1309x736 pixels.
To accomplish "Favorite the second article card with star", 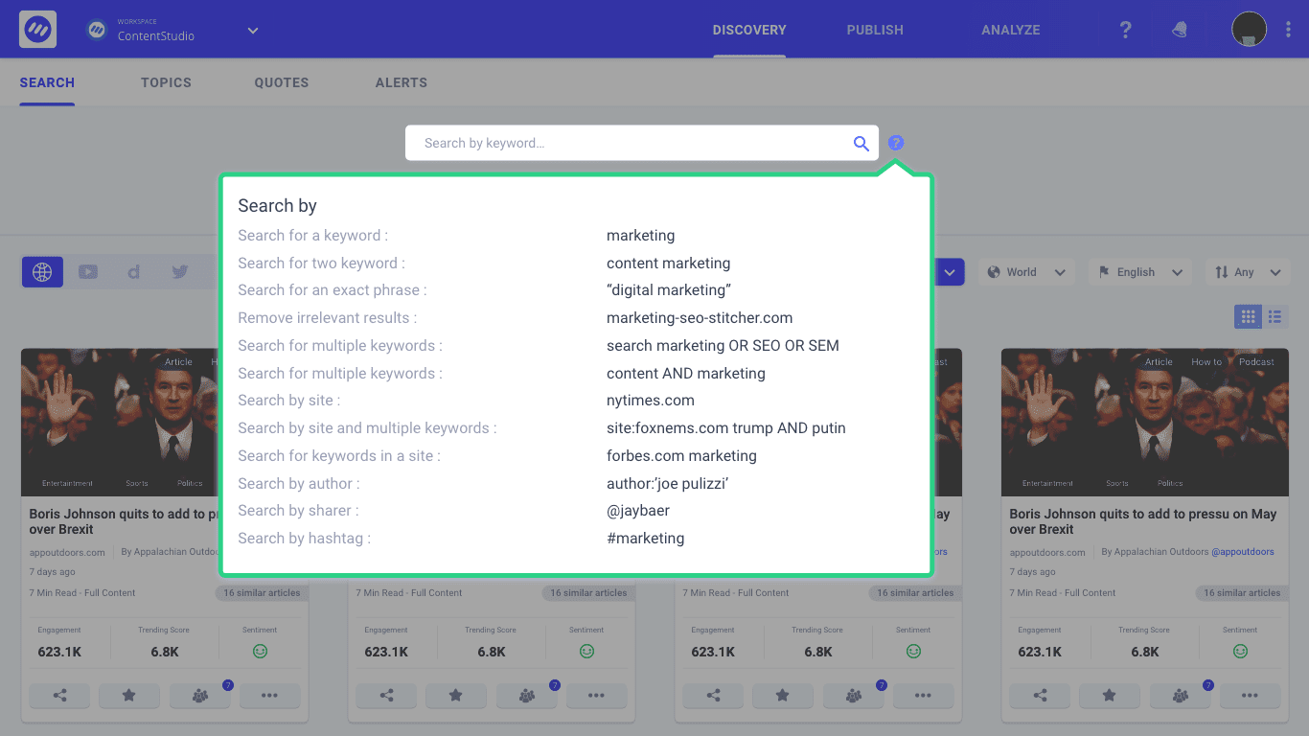I will [x=456, y=696].
